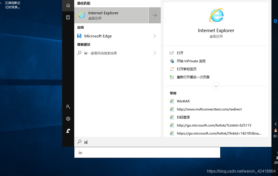Image resolution: width=278 pixels, height=176 pixels.
Task: Click the large Internet Explorer logo in preview
Action: pos(216,15)
